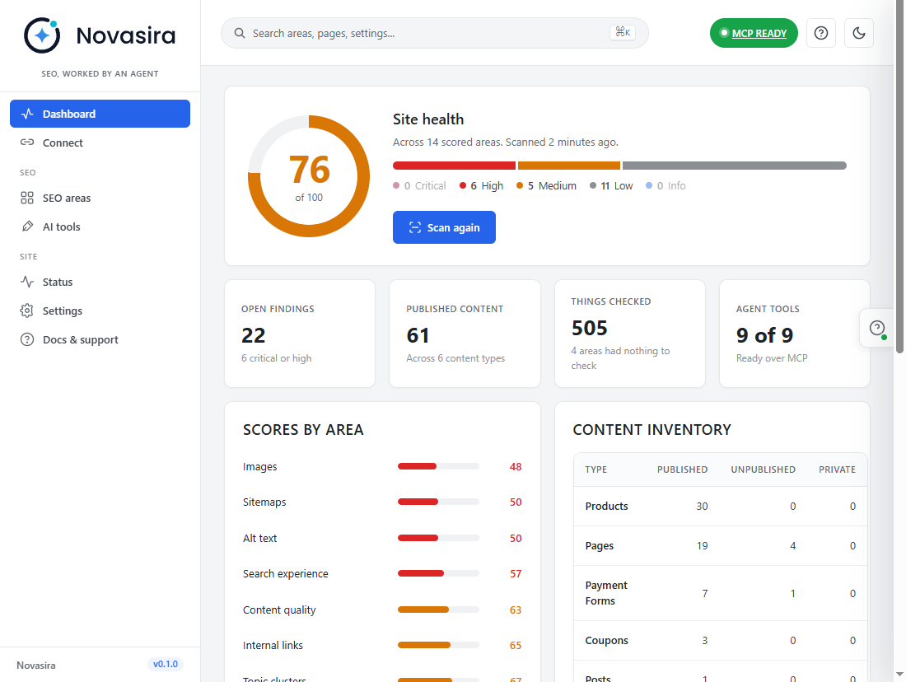Viewport: 906px width, 682px height.
Task: Click the red High segment of severity bar
Action: pos(454,166)
